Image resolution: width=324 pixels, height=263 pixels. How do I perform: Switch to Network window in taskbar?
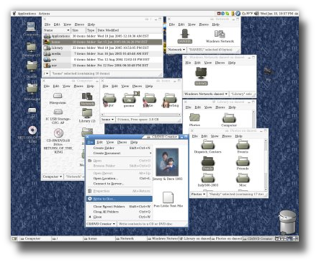131,239
